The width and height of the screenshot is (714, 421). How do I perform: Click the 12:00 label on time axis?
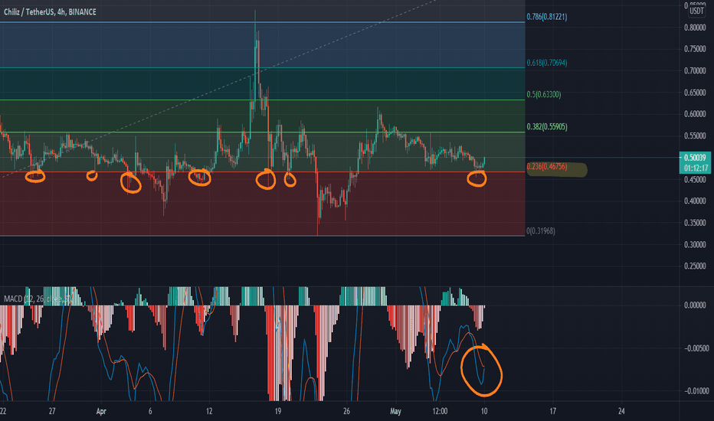(440, 412)
